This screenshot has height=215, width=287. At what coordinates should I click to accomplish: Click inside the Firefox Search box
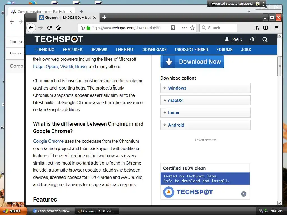tap(218, 28)
